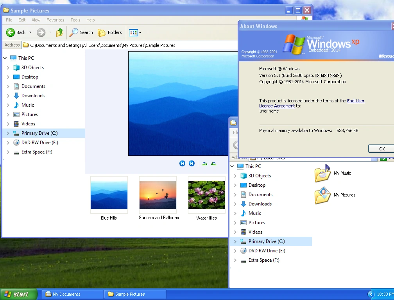Select Desktop in My Documents tree
Viewport: 394px width, 300px height.
pos(253,185)
